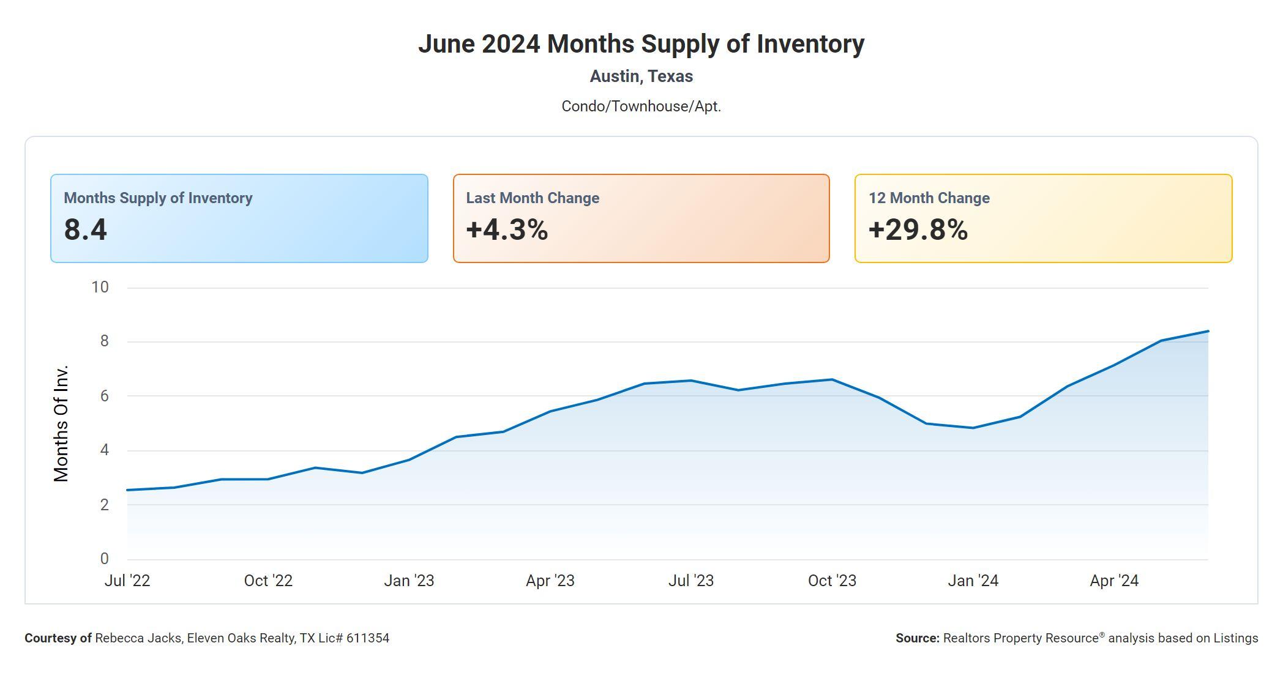Click the Jan '24 x-axis label

[973, 581]
